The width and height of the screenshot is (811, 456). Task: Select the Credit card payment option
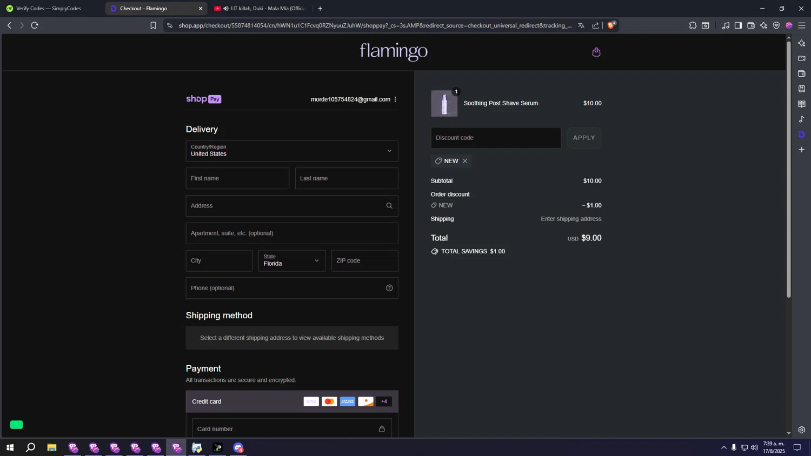click(292, 401)
